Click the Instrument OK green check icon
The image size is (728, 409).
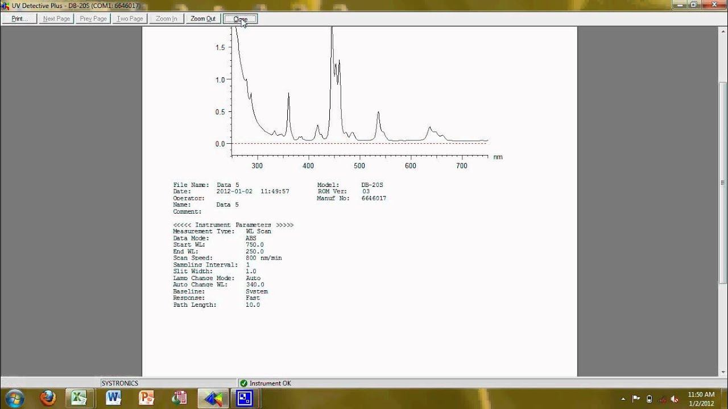[243, 383]
